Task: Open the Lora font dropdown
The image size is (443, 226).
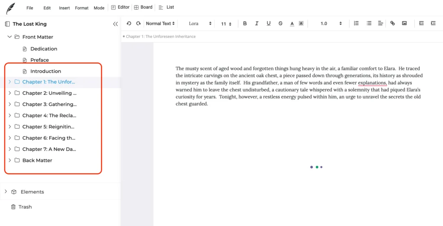Action: [200, 24]
